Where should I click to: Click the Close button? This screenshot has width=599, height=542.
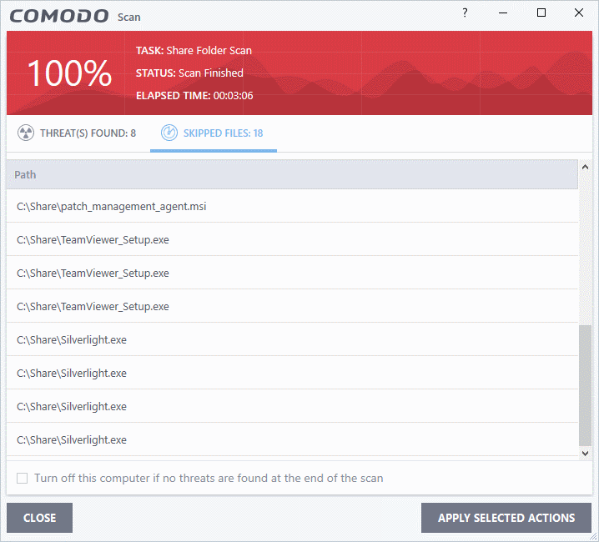(x=40, y=518)
